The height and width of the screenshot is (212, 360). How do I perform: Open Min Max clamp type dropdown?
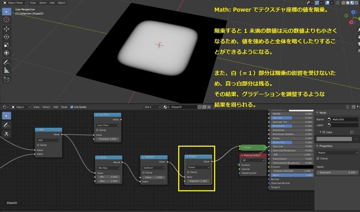pos(108,168)
